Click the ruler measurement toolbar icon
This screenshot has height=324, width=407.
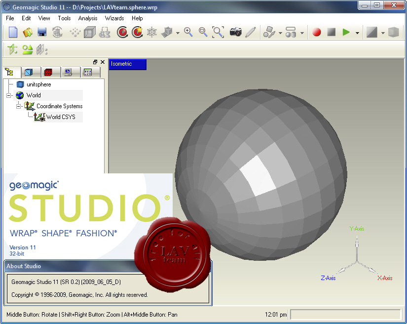click(251, 33)
